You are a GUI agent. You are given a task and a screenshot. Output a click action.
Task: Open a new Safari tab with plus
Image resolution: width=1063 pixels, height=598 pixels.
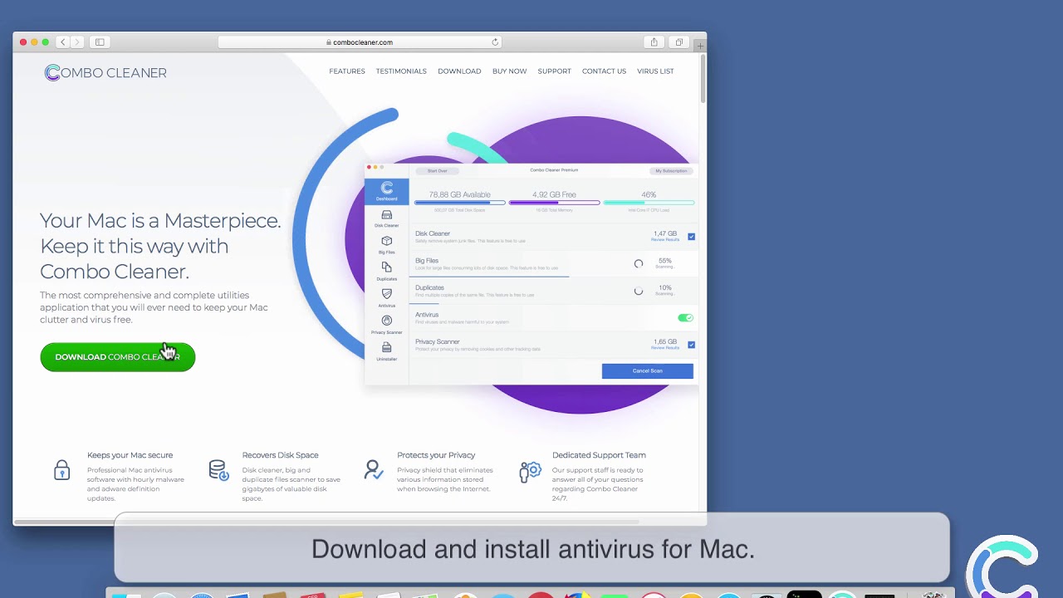(x=700, y=45)
